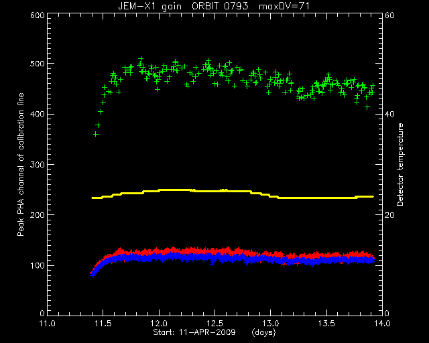Click the lowest green cross near 11.4 days

95,134
